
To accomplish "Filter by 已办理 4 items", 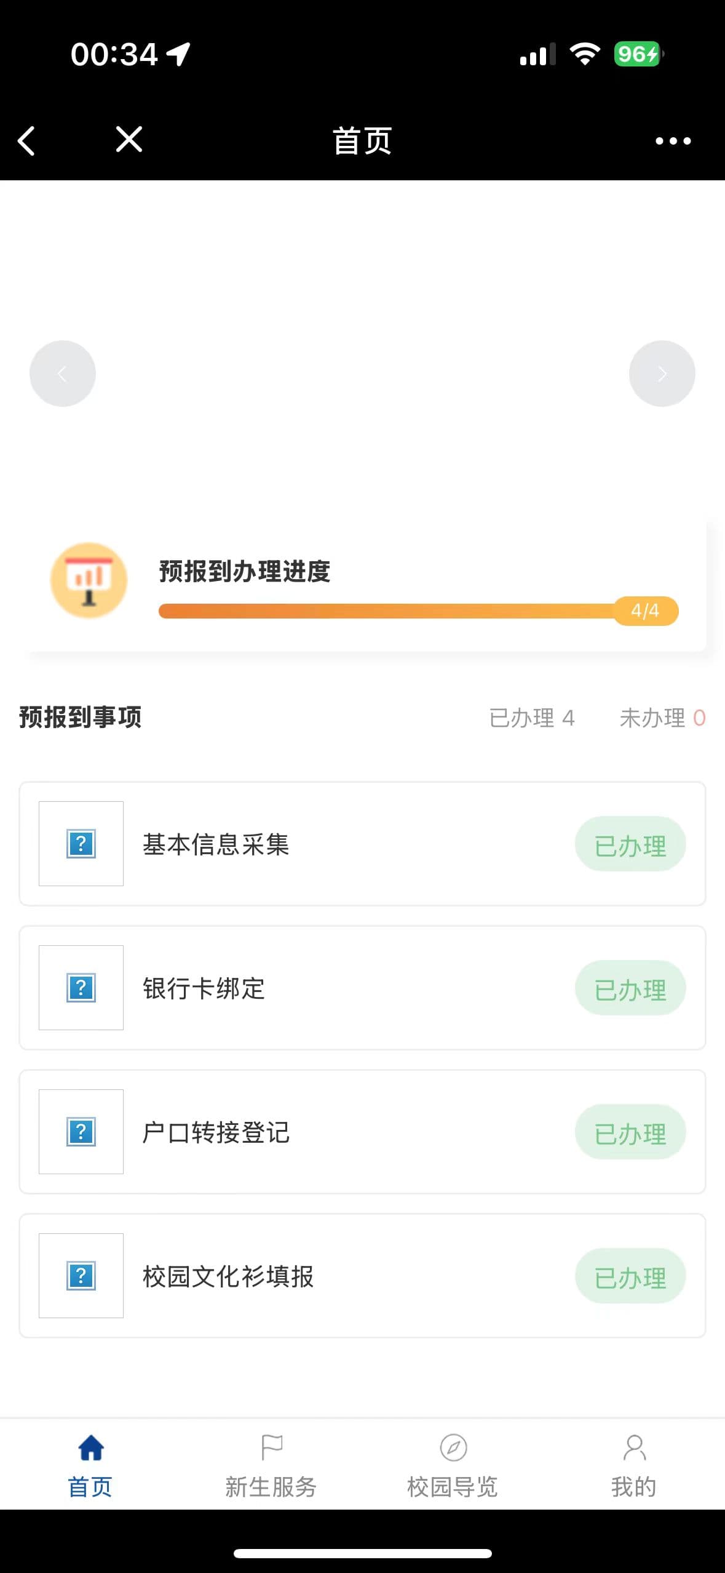I will point(532,718).
